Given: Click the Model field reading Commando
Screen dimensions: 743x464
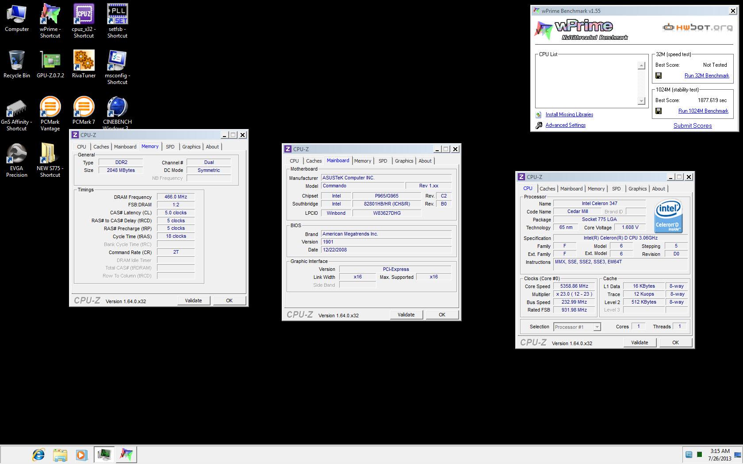Looking at the screenshot, I should coord(363,186).
